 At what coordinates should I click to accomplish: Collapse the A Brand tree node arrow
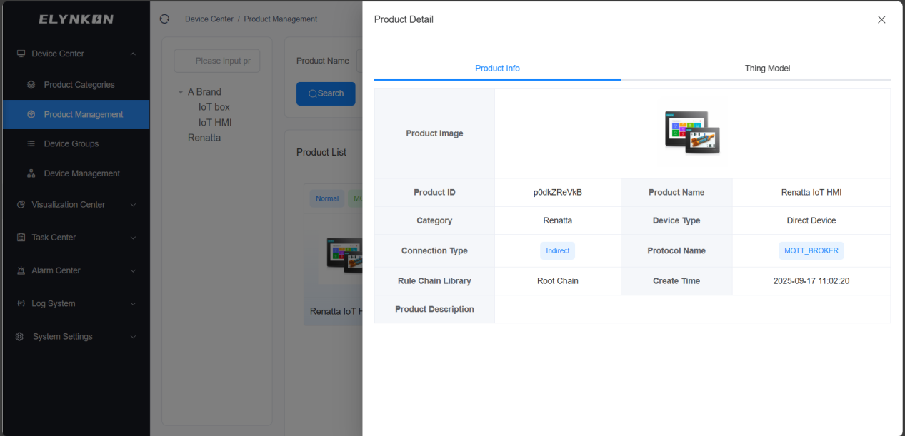pos(180,92)
